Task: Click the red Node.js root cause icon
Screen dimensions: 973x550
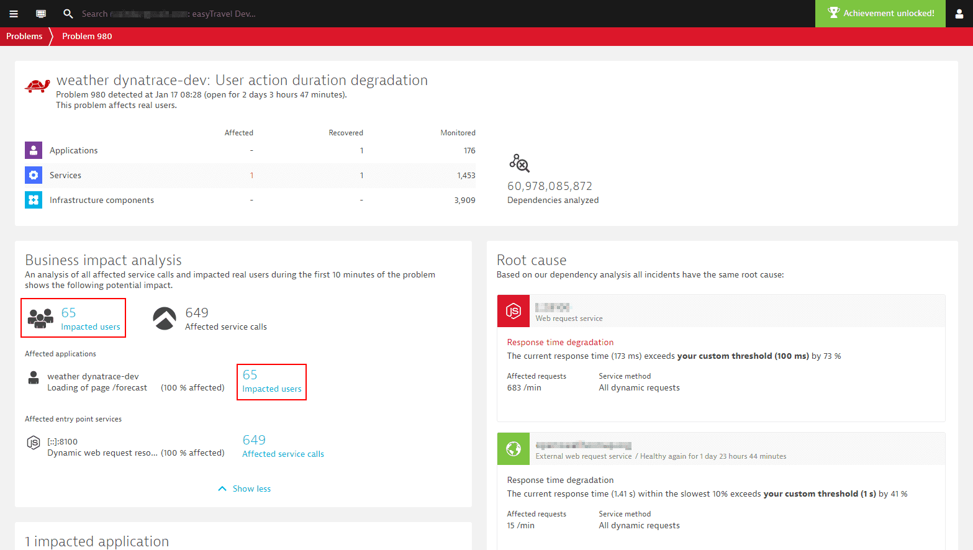Action: point(514,311)
